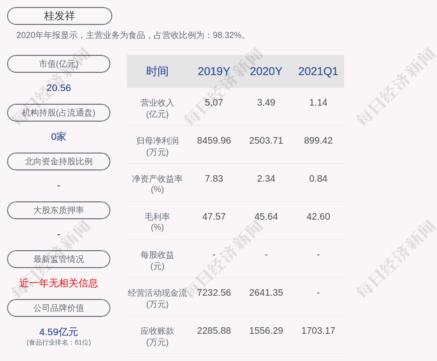This screenshot has height=361, width=437.
Task: Click the 公司品牌价值 label pill
Action: point(59,308)
